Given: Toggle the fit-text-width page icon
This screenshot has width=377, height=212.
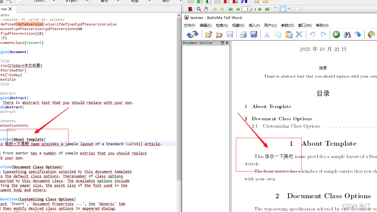Looking at the screenshot, I should (x=290, y=9).
